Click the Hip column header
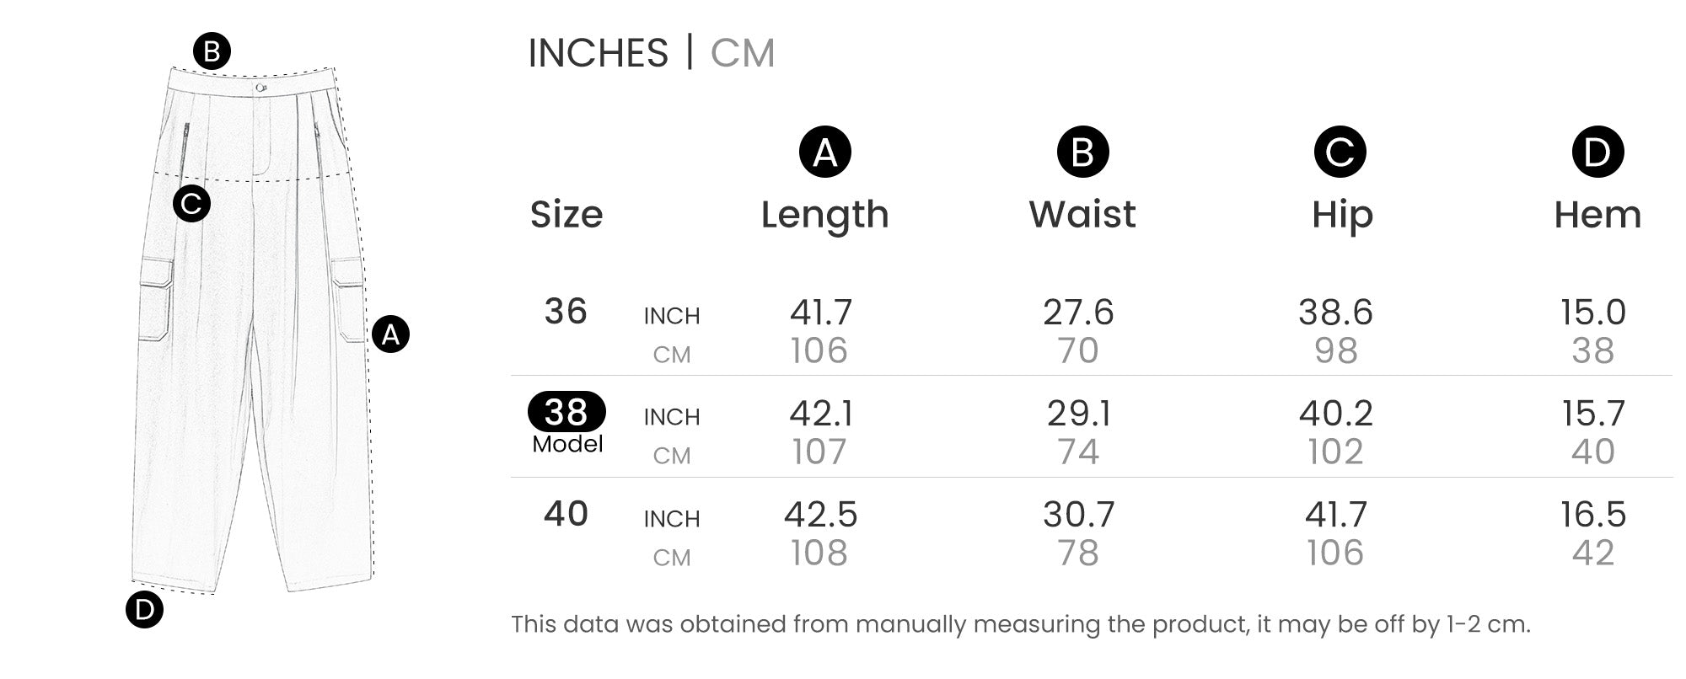1686x679 pixels. tap(1342, 215)
